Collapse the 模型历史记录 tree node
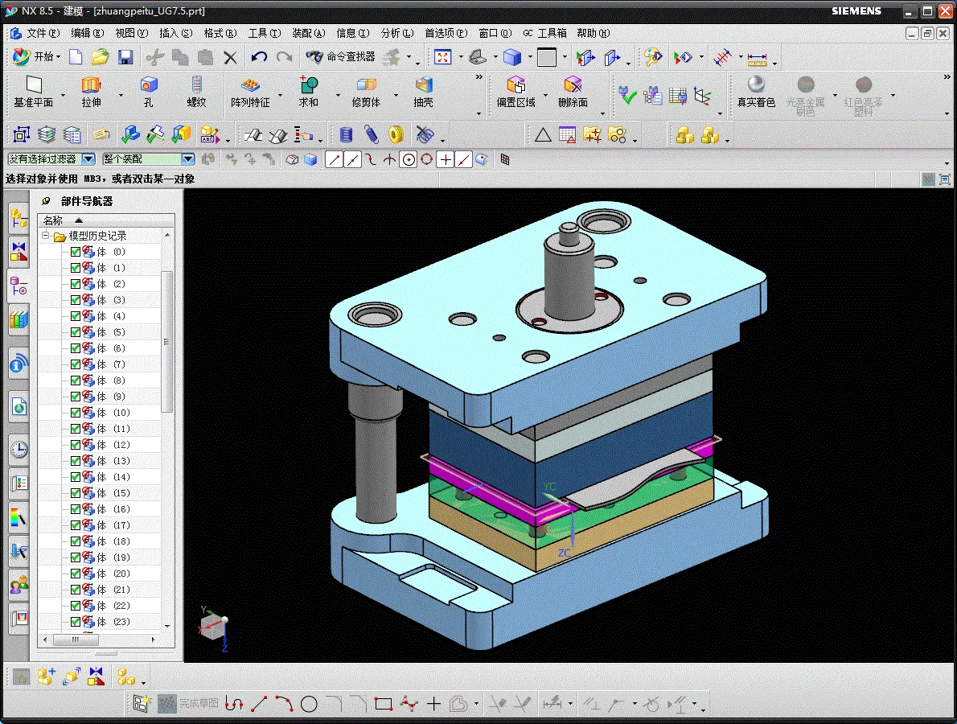The height and width of the screenshot is (724, 957). (x=46, y=236)
